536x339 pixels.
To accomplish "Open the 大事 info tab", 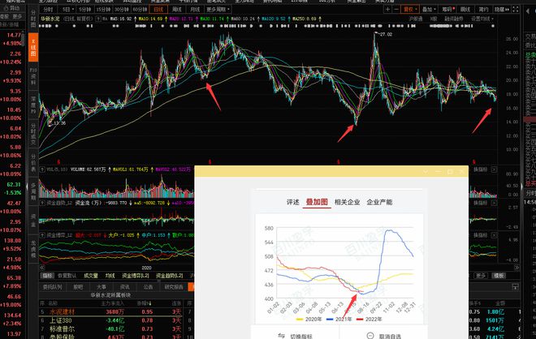I will click(x=102, y=287).
